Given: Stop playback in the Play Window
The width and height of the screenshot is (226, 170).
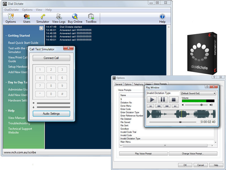Looking at the screenshot, I should tap(174, 99).
